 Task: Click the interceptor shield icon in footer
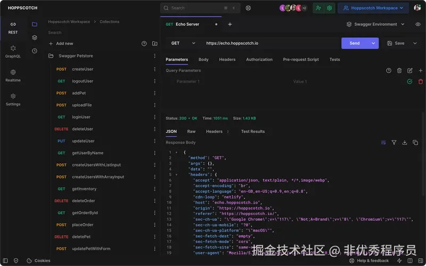[16, 261]
